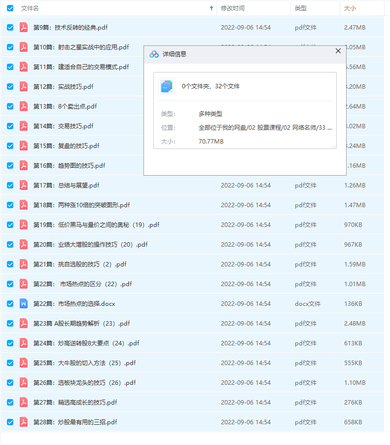Click the Baidu Netdisk logo in 详细信息 dialog
Screen dimensions: 390x445
pos(154,54)
